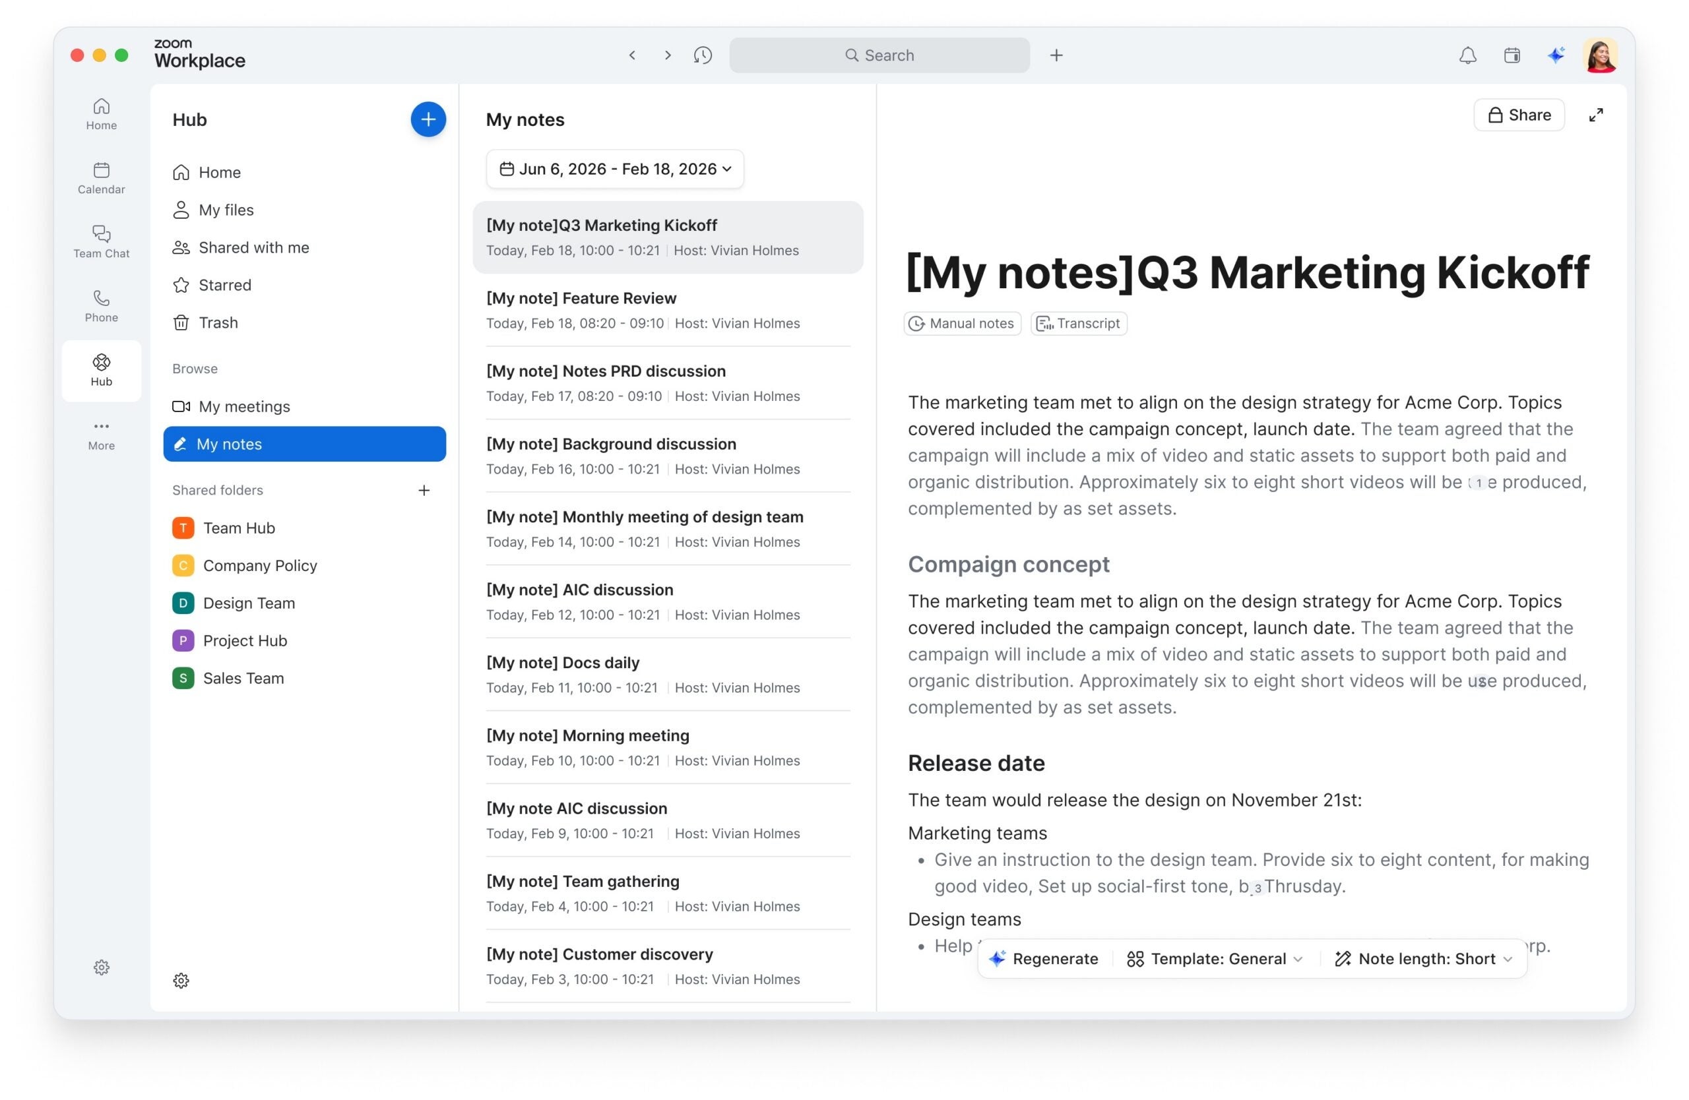Switch to the Manual notes view

963,323
